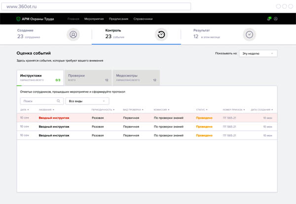Viewport: 296px width, 204px height.
Task: Select the Инструктажи tab
Action: pos(39,77)
